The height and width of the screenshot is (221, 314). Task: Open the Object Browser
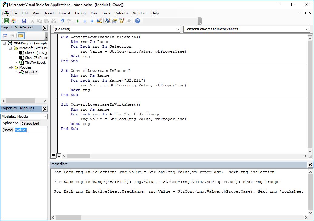click(x=122, y=21)
